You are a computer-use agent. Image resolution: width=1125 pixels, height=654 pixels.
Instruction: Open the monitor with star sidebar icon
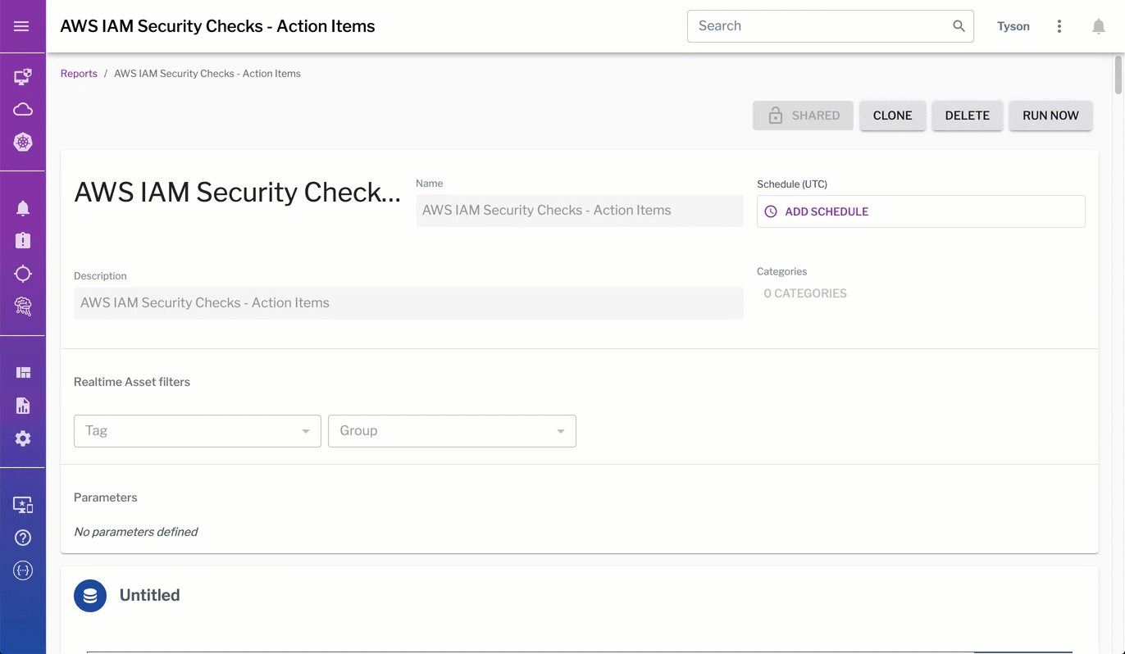(23, 505)
